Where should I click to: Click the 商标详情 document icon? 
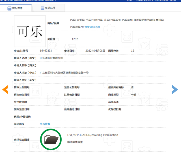click(9, 8)
